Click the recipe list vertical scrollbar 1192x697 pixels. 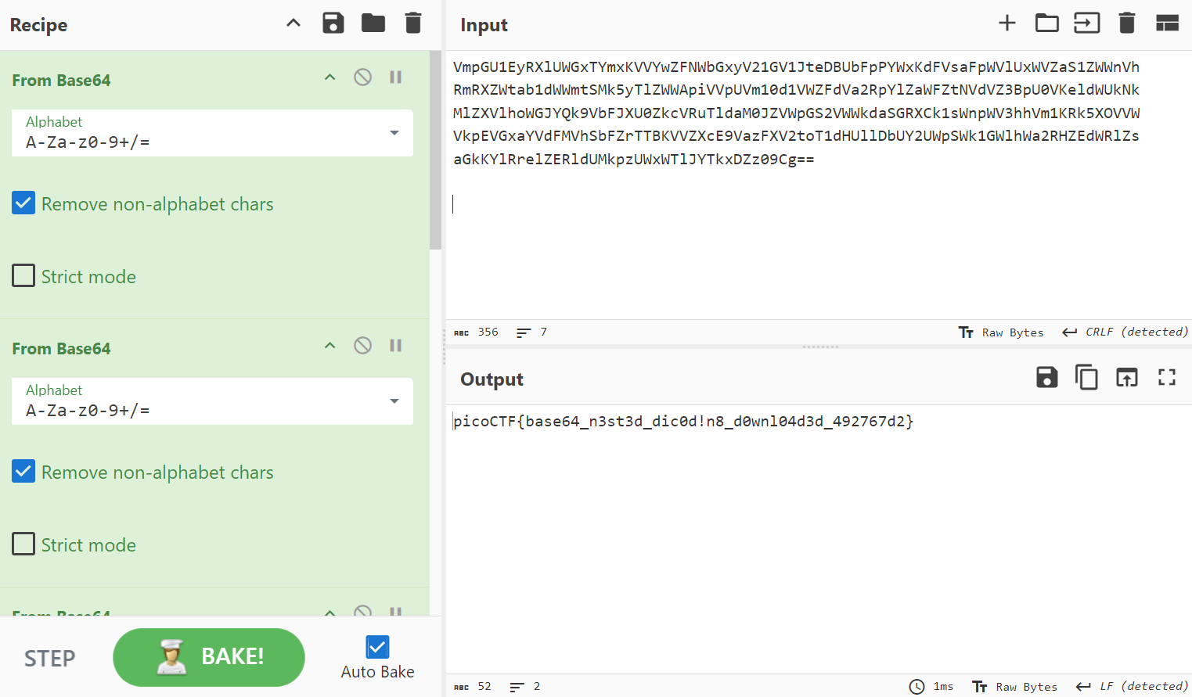[x=435, y=150]
